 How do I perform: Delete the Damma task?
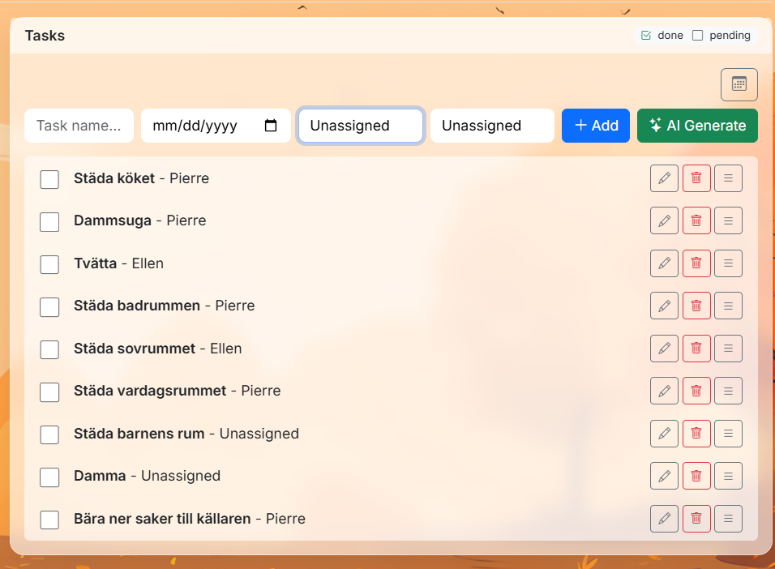pos(696,476)
